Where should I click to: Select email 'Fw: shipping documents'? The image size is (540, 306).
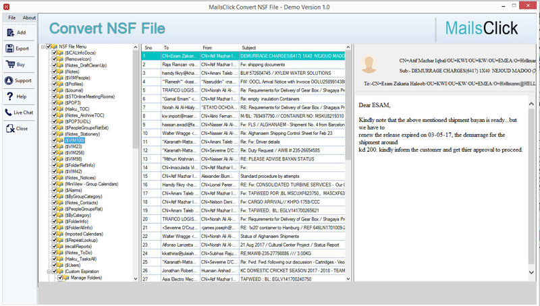(243, 65)
